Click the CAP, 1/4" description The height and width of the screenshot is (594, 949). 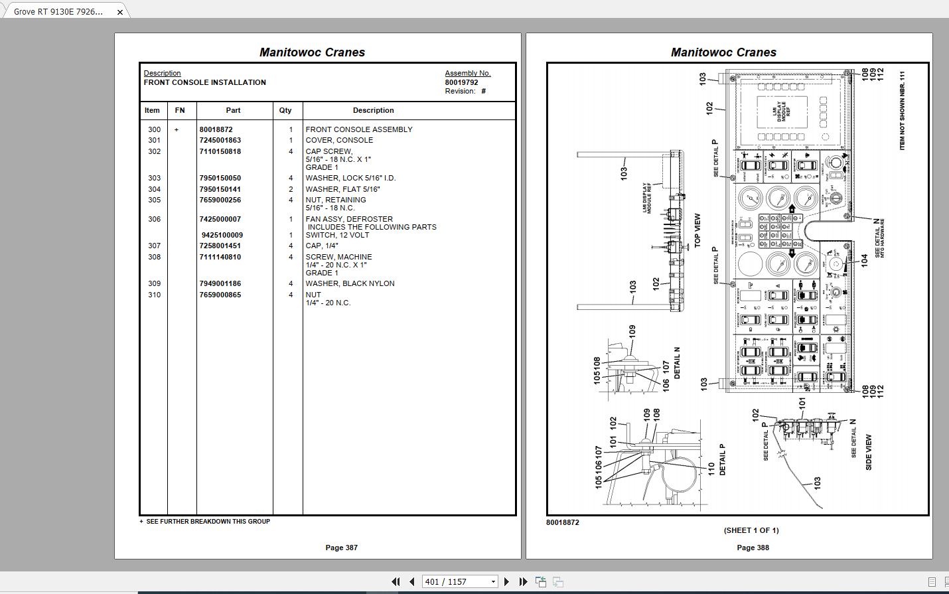pos(322,246)
